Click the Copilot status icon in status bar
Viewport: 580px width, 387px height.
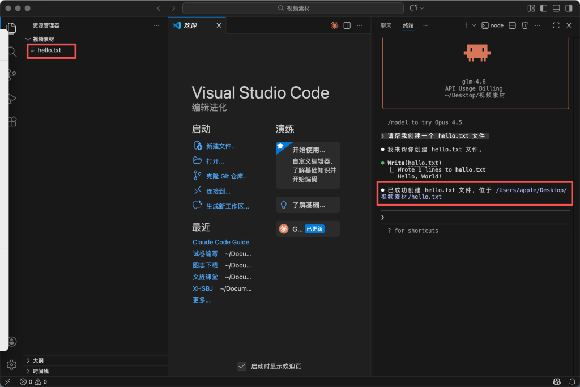coord(557,382)
